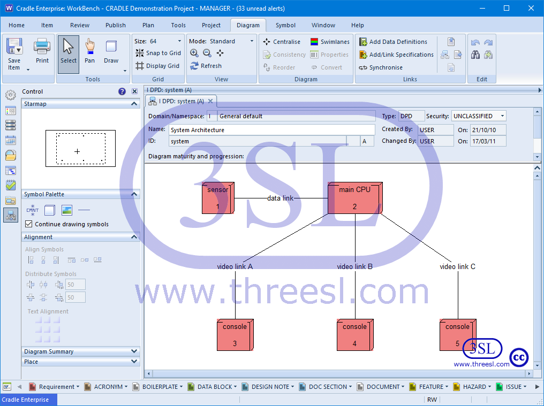This screenshot has width=544, height=406.
Task: Open the Publish ribbon tab
Action: tap(116, 25)
